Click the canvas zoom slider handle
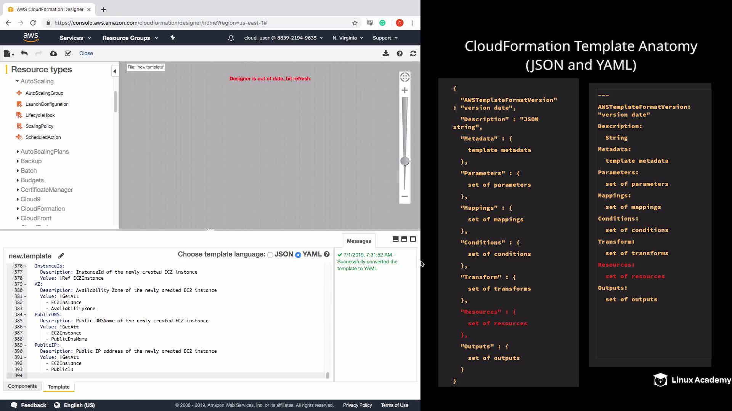Viewport: 732px width, 411px height. point(405,161)
